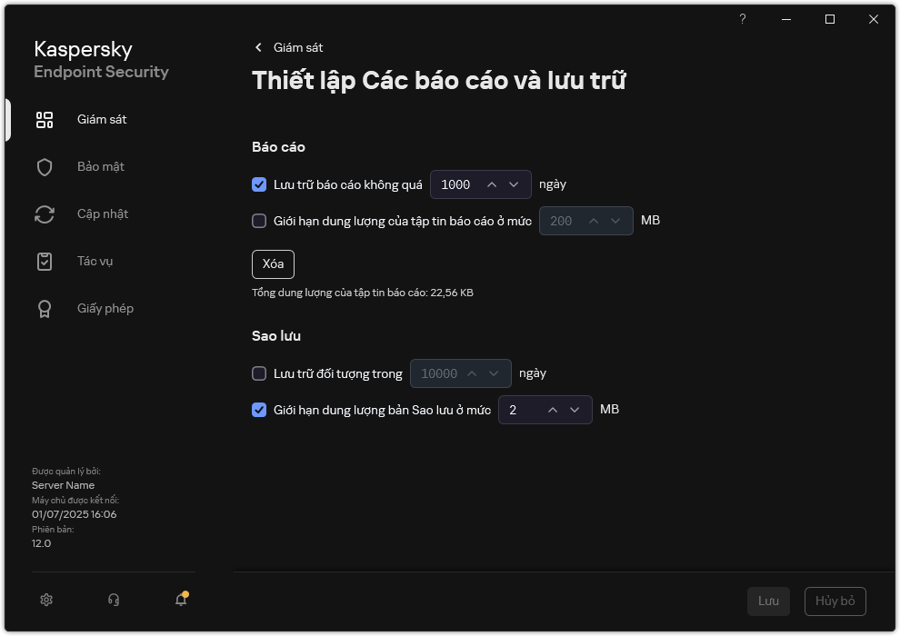Image resolution: width=900 pixels, height=636 pixels.
Task: Click the Xóa button to delete reports
Action: (273, 264)
